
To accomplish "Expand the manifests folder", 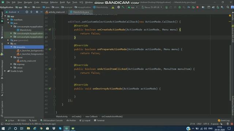I will pyautogui.click(x=8, y=20).
